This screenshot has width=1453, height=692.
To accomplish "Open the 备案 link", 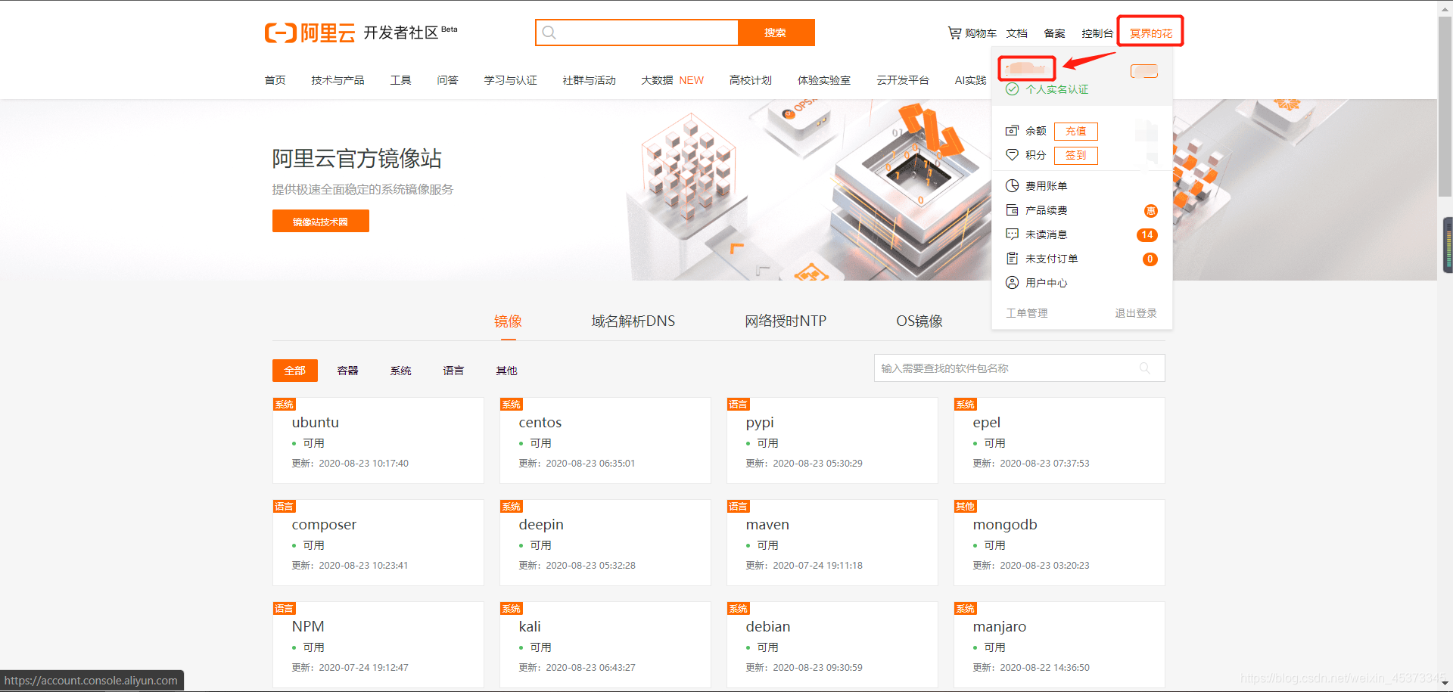I will tap(1055, 33).
